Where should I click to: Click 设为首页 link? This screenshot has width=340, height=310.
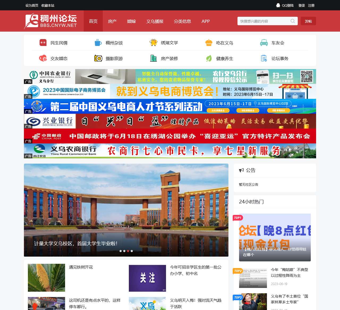(32, 5)
